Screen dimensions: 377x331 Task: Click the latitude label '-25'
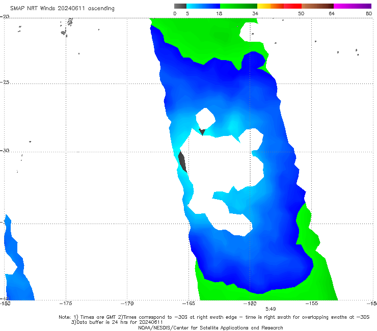click(5, 82)
